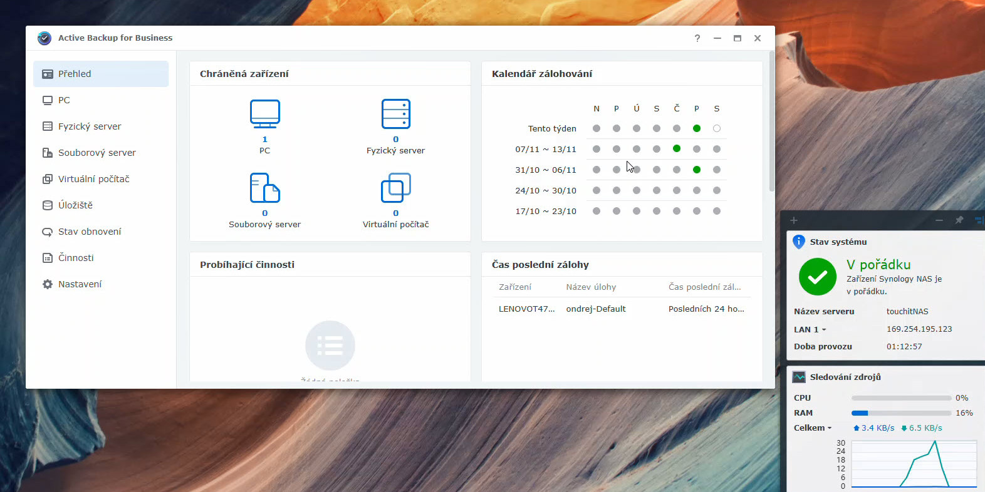Go to Úložiště in the sidebar
This screenshot has width=985, height=492.
pyautogui.click(x=75, y=205)
